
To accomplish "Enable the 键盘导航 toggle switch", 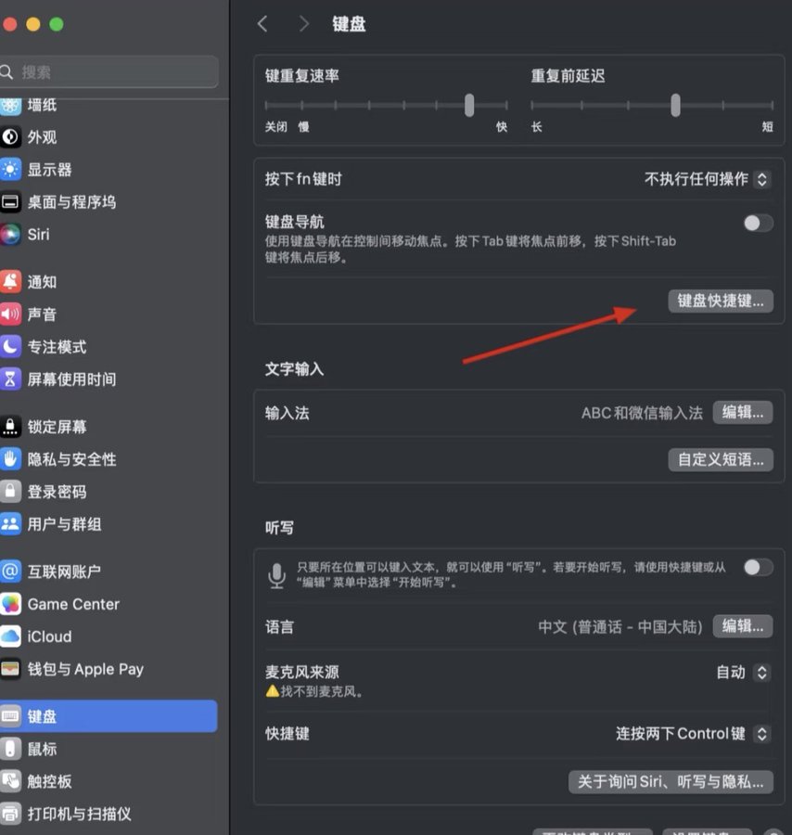I will click(758, 223).
